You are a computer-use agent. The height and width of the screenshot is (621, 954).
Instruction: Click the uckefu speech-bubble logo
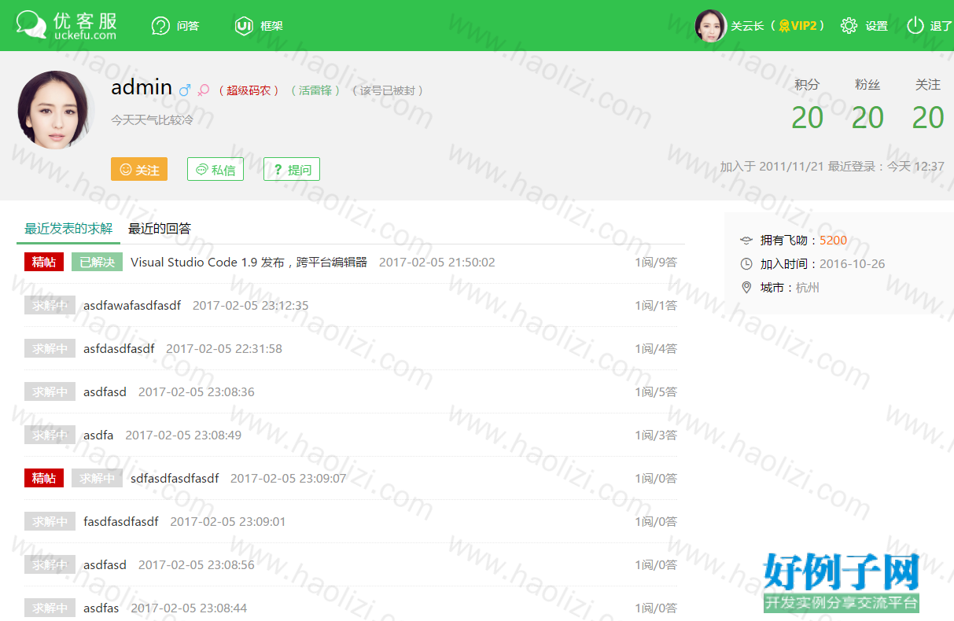tap(31, 25)
